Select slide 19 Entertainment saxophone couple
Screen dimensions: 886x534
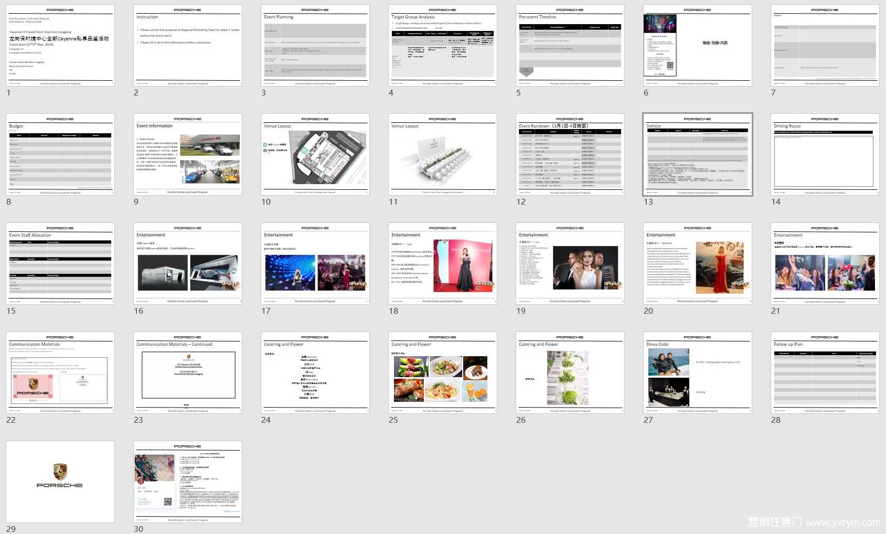point(570,264)
